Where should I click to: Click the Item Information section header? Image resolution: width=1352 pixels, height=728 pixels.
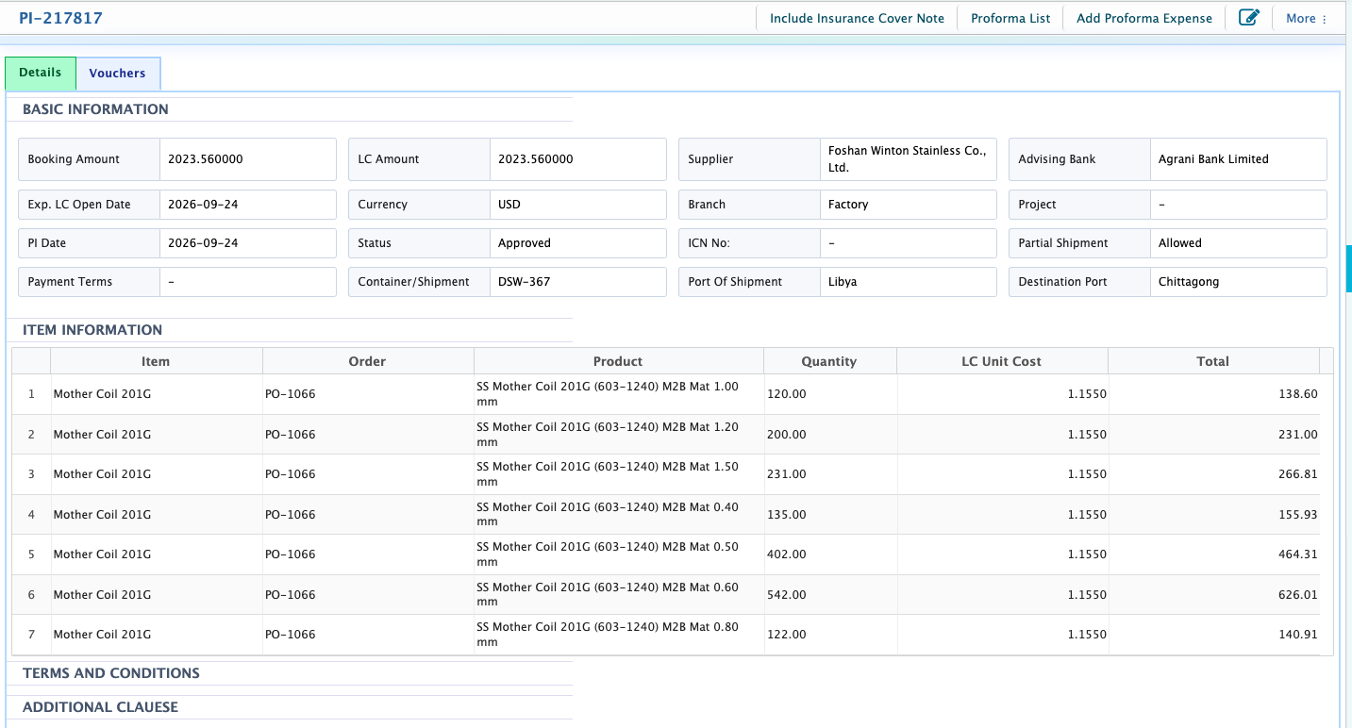pyautogui.click(x=92, y=330)
